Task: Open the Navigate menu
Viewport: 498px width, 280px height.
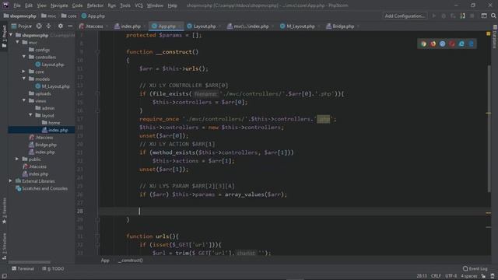Action: (x=59, y=5)
